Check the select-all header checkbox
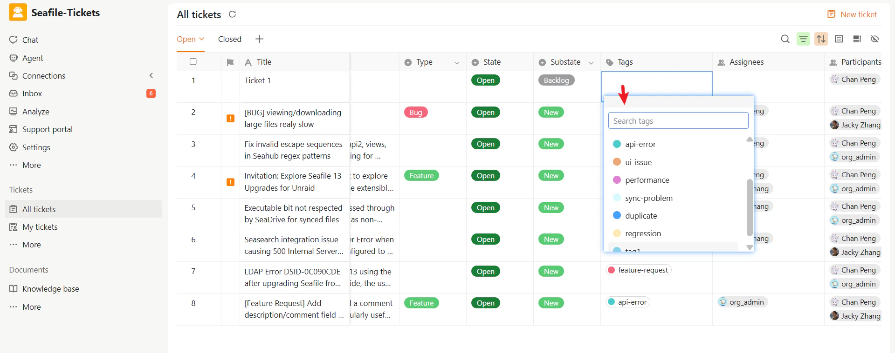This screenshot has height=353, width=895. (x=193, y=61)
